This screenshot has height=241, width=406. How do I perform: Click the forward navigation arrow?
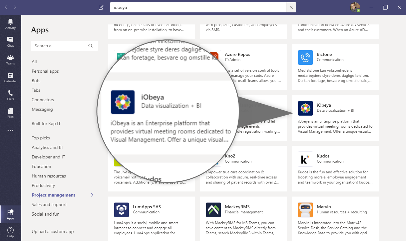coord(15,7)
